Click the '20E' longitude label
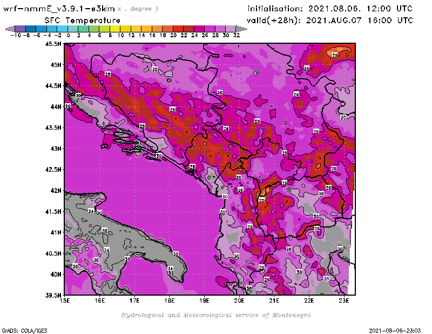The height and width of the screenshot is (334, 432). [239, 300]
